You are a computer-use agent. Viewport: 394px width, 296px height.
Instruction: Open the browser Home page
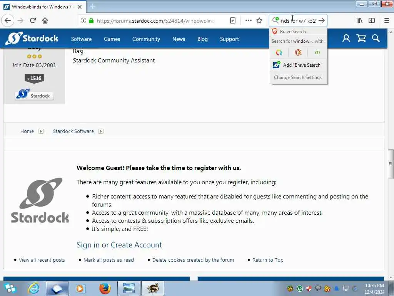tap(45, 20)
